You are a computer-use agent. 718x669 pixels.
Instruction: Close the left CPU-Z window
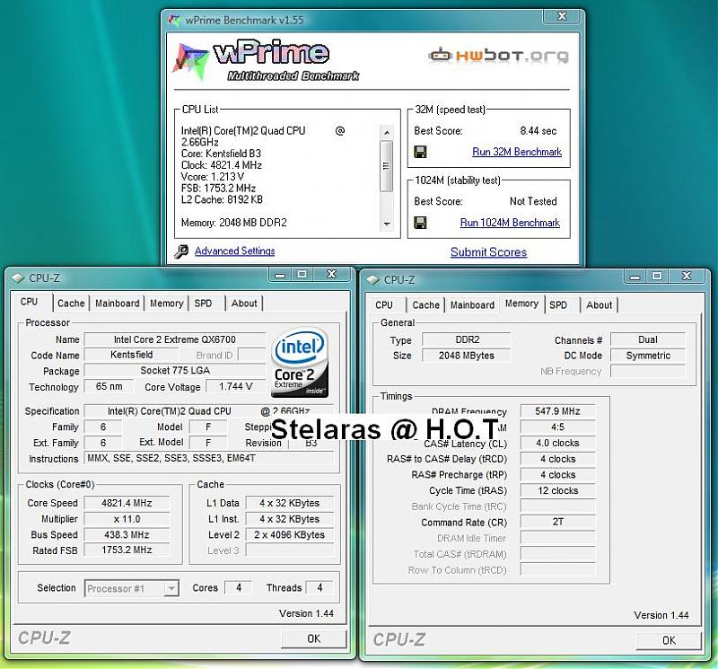(331, 275)
